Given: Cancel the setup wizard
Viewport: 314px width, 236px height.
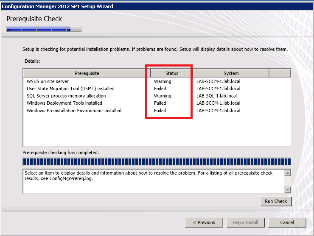Looking at the screenshot, I should [x=287, y=222].
